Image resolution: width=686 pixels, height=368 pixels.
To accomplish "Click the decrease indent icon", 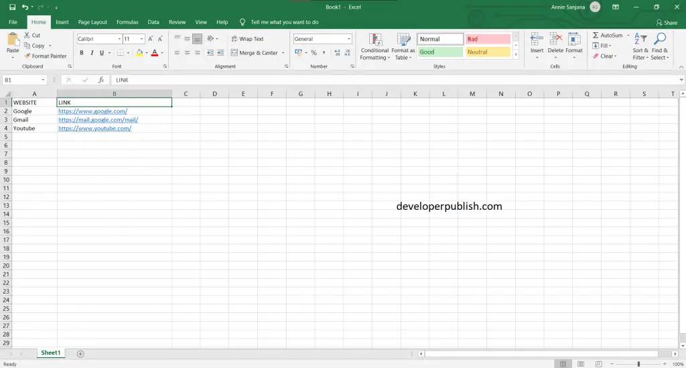I will point(210,53).
